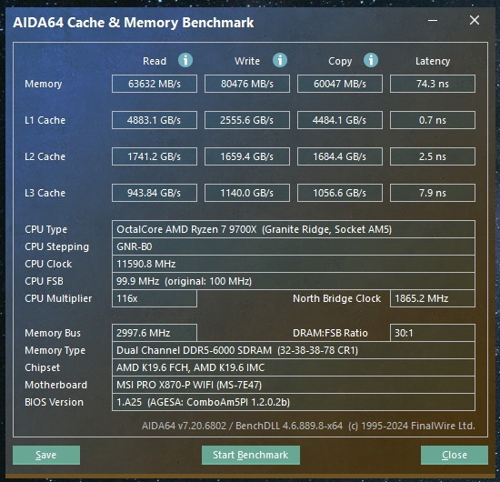Click the Copy info icon
The width and height of the screenshot is (500, 482).
pos(371,60)
